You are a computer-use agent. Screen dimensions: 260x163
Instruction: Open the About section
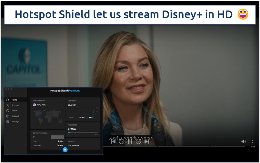click(x=16, y=111)
